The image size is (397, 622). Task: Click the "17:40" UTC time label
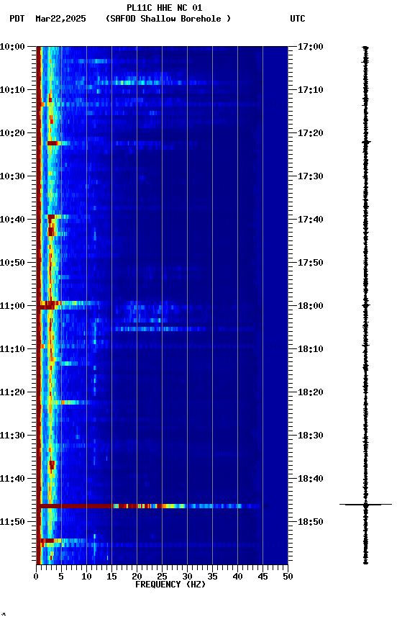pos(311,220)
